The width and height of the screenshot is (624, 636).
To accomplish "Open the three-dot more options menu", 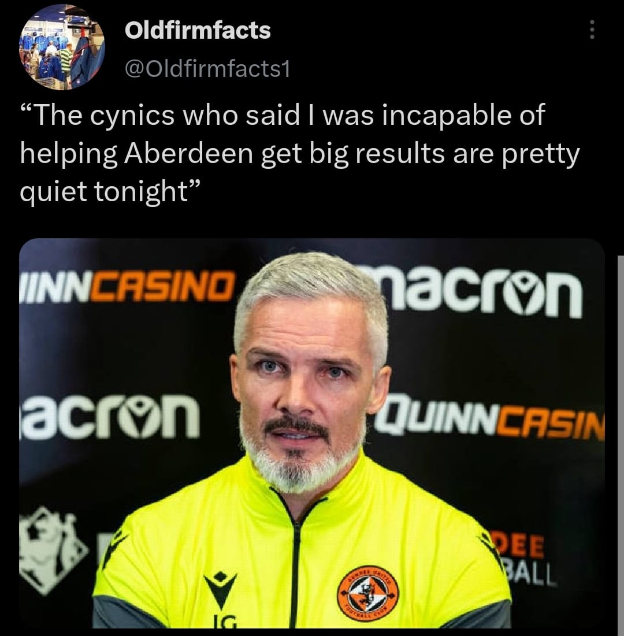I will (x=592, y=29).
